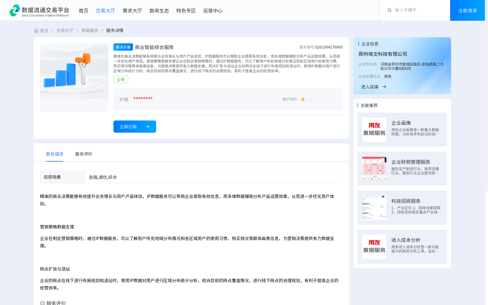Click the second rating star

click(310, 99)
